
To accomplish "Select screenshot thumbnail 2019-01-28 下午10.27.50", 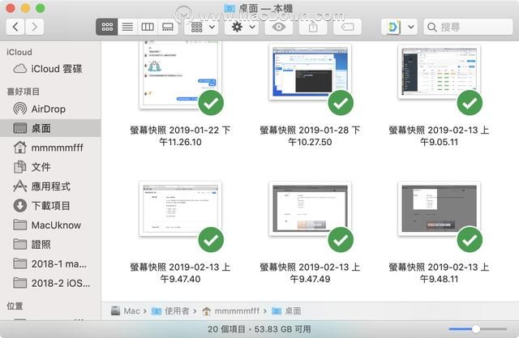I will 310,72.
